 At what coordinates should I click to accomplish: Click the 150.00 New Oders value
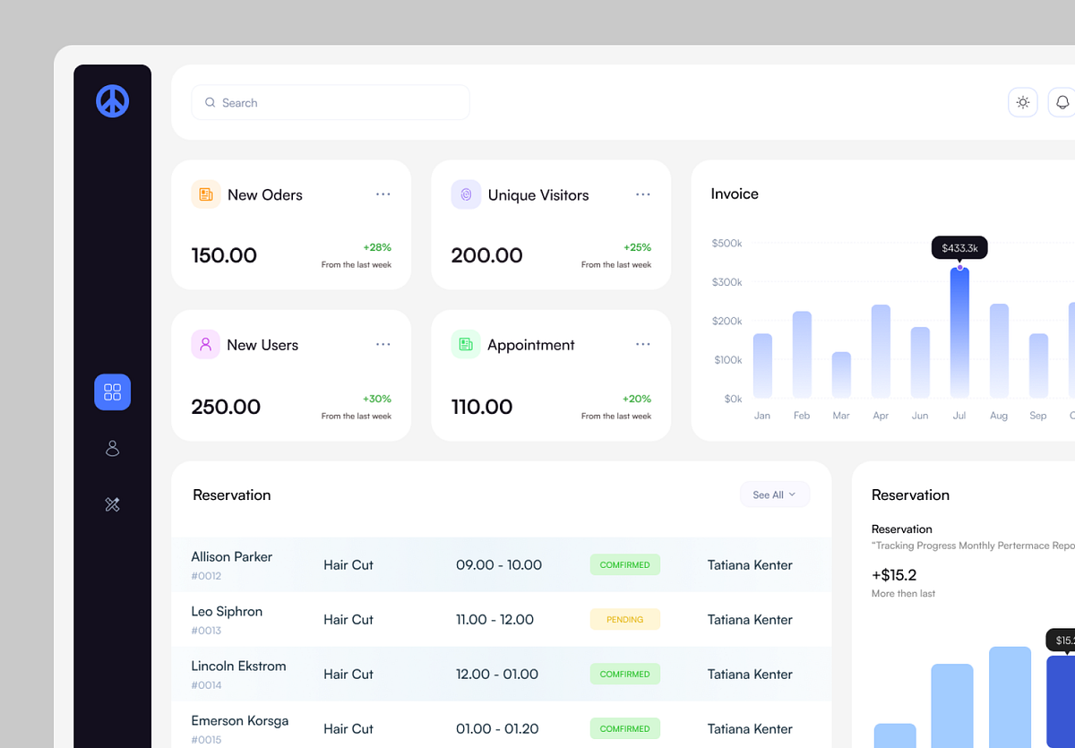click(x=224, y=255)
